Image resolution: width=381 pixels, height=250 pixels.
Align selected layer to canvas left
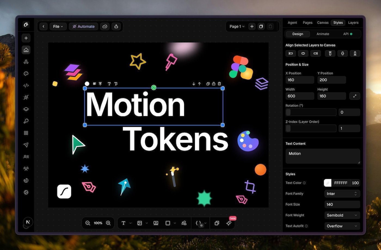coord(291,54)
